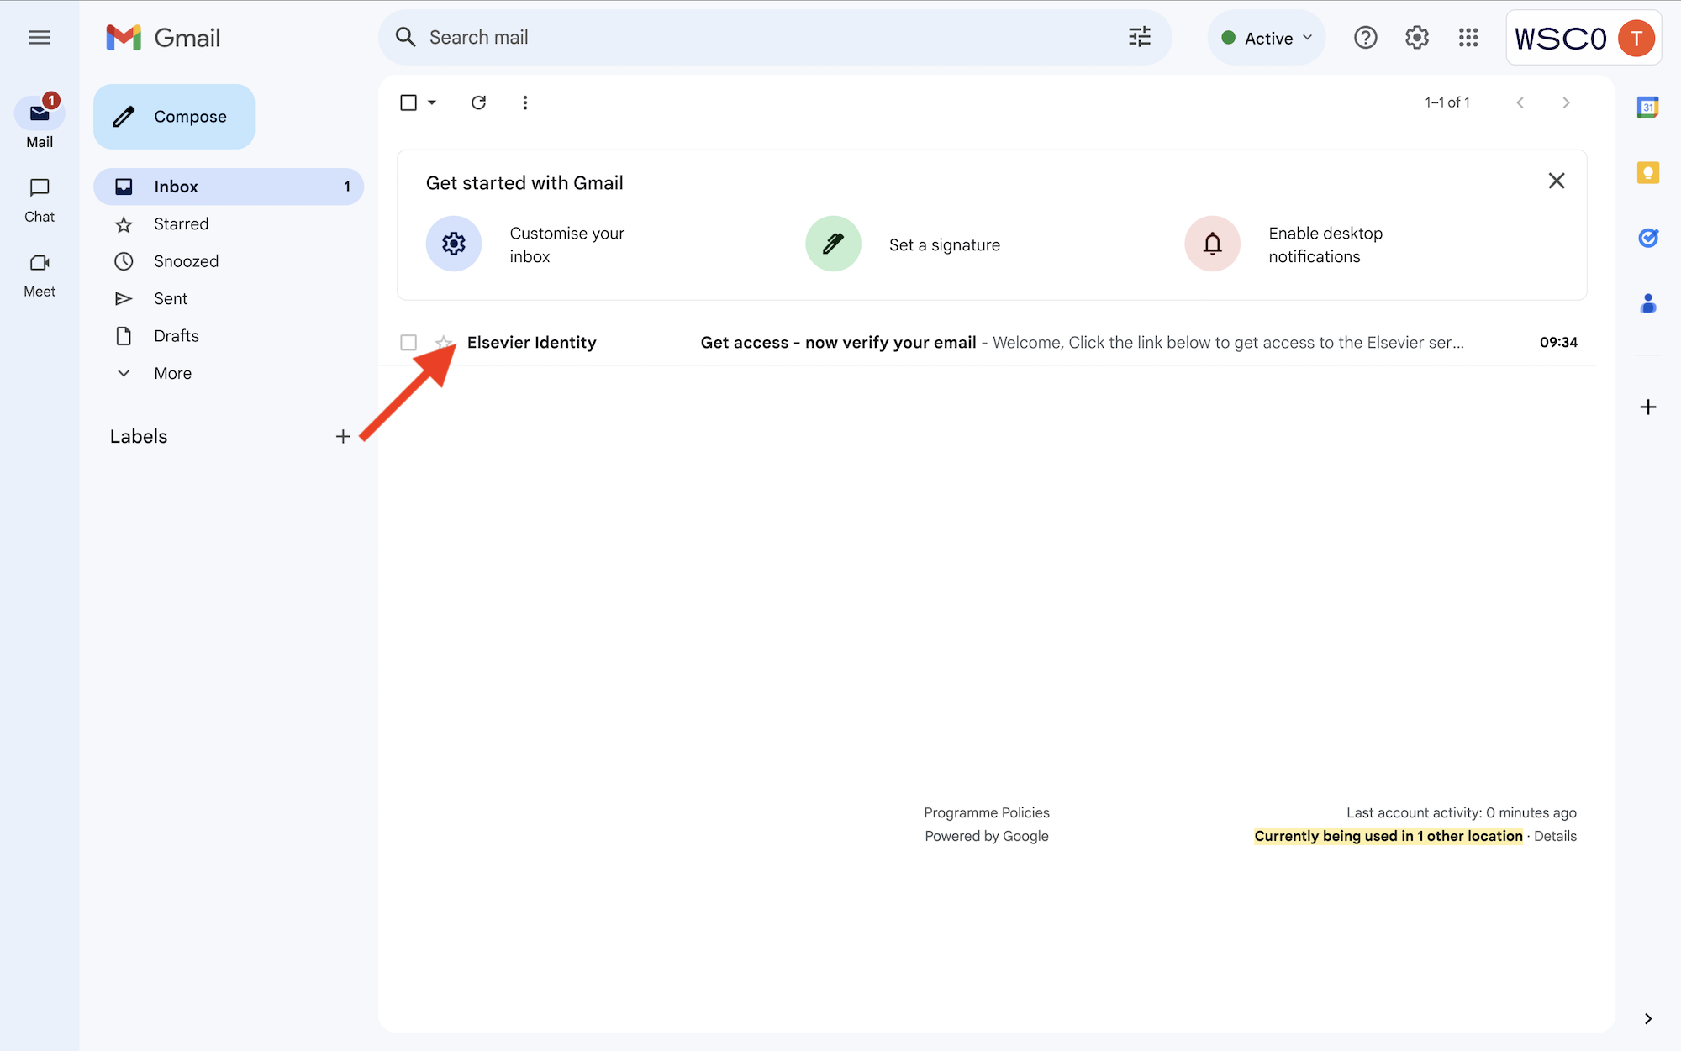Screen dimensions: 1681x1051
Task: Click into the Search mail field
Action: point(756,38)
